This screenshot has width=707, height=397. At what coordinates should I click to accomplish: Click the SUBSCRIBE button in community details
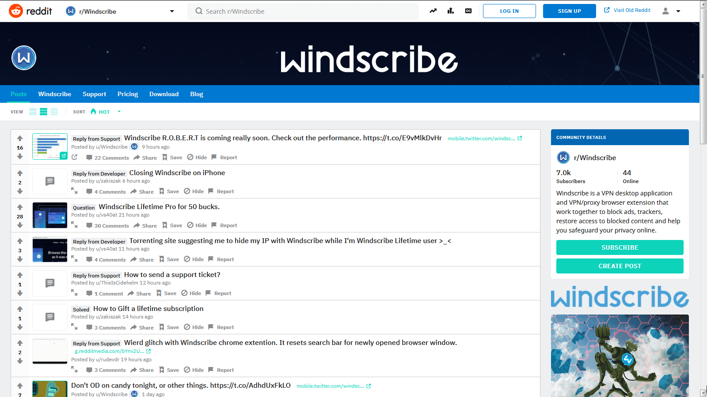coord(620,247)
